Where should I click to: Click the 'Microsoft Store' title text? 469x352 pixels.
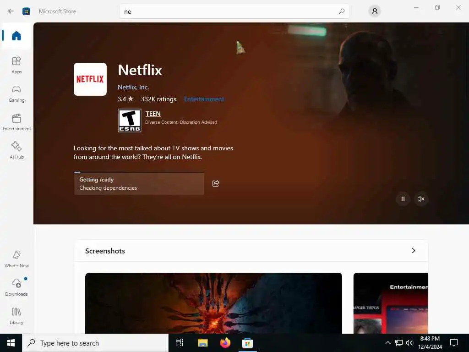[x=57, y=11]
